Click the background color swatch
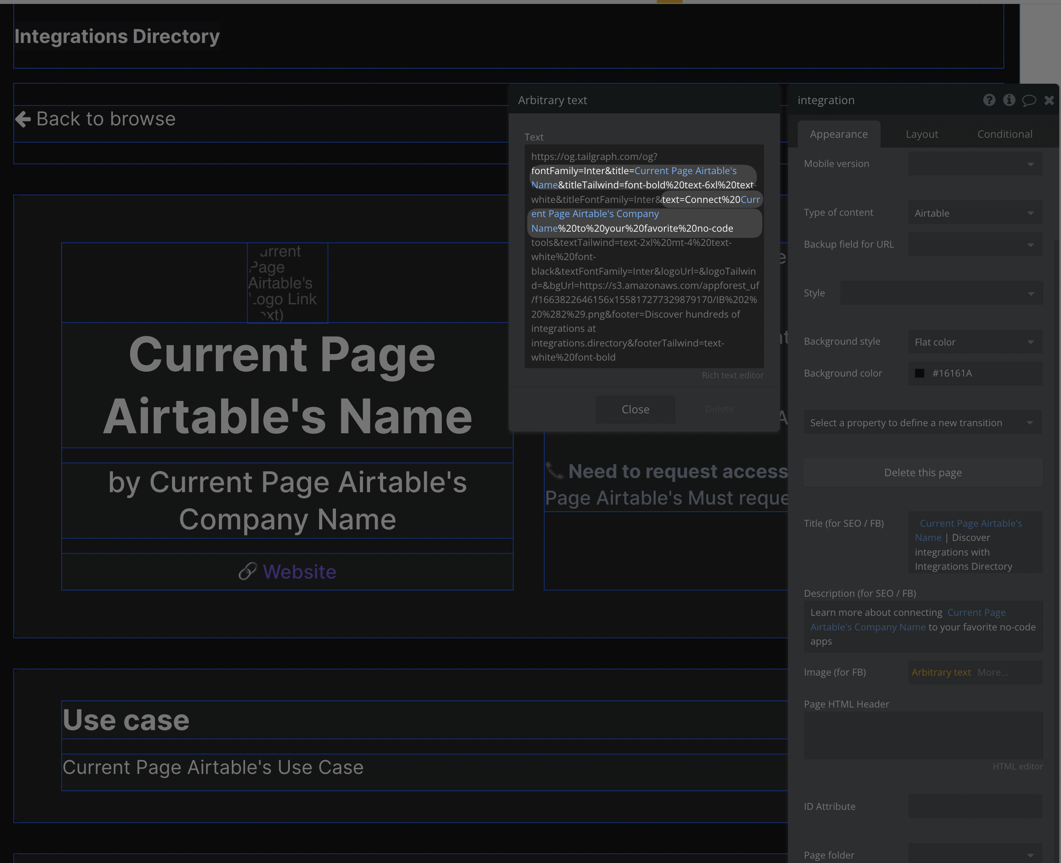The image size is (1061, 863). (919, 373)
